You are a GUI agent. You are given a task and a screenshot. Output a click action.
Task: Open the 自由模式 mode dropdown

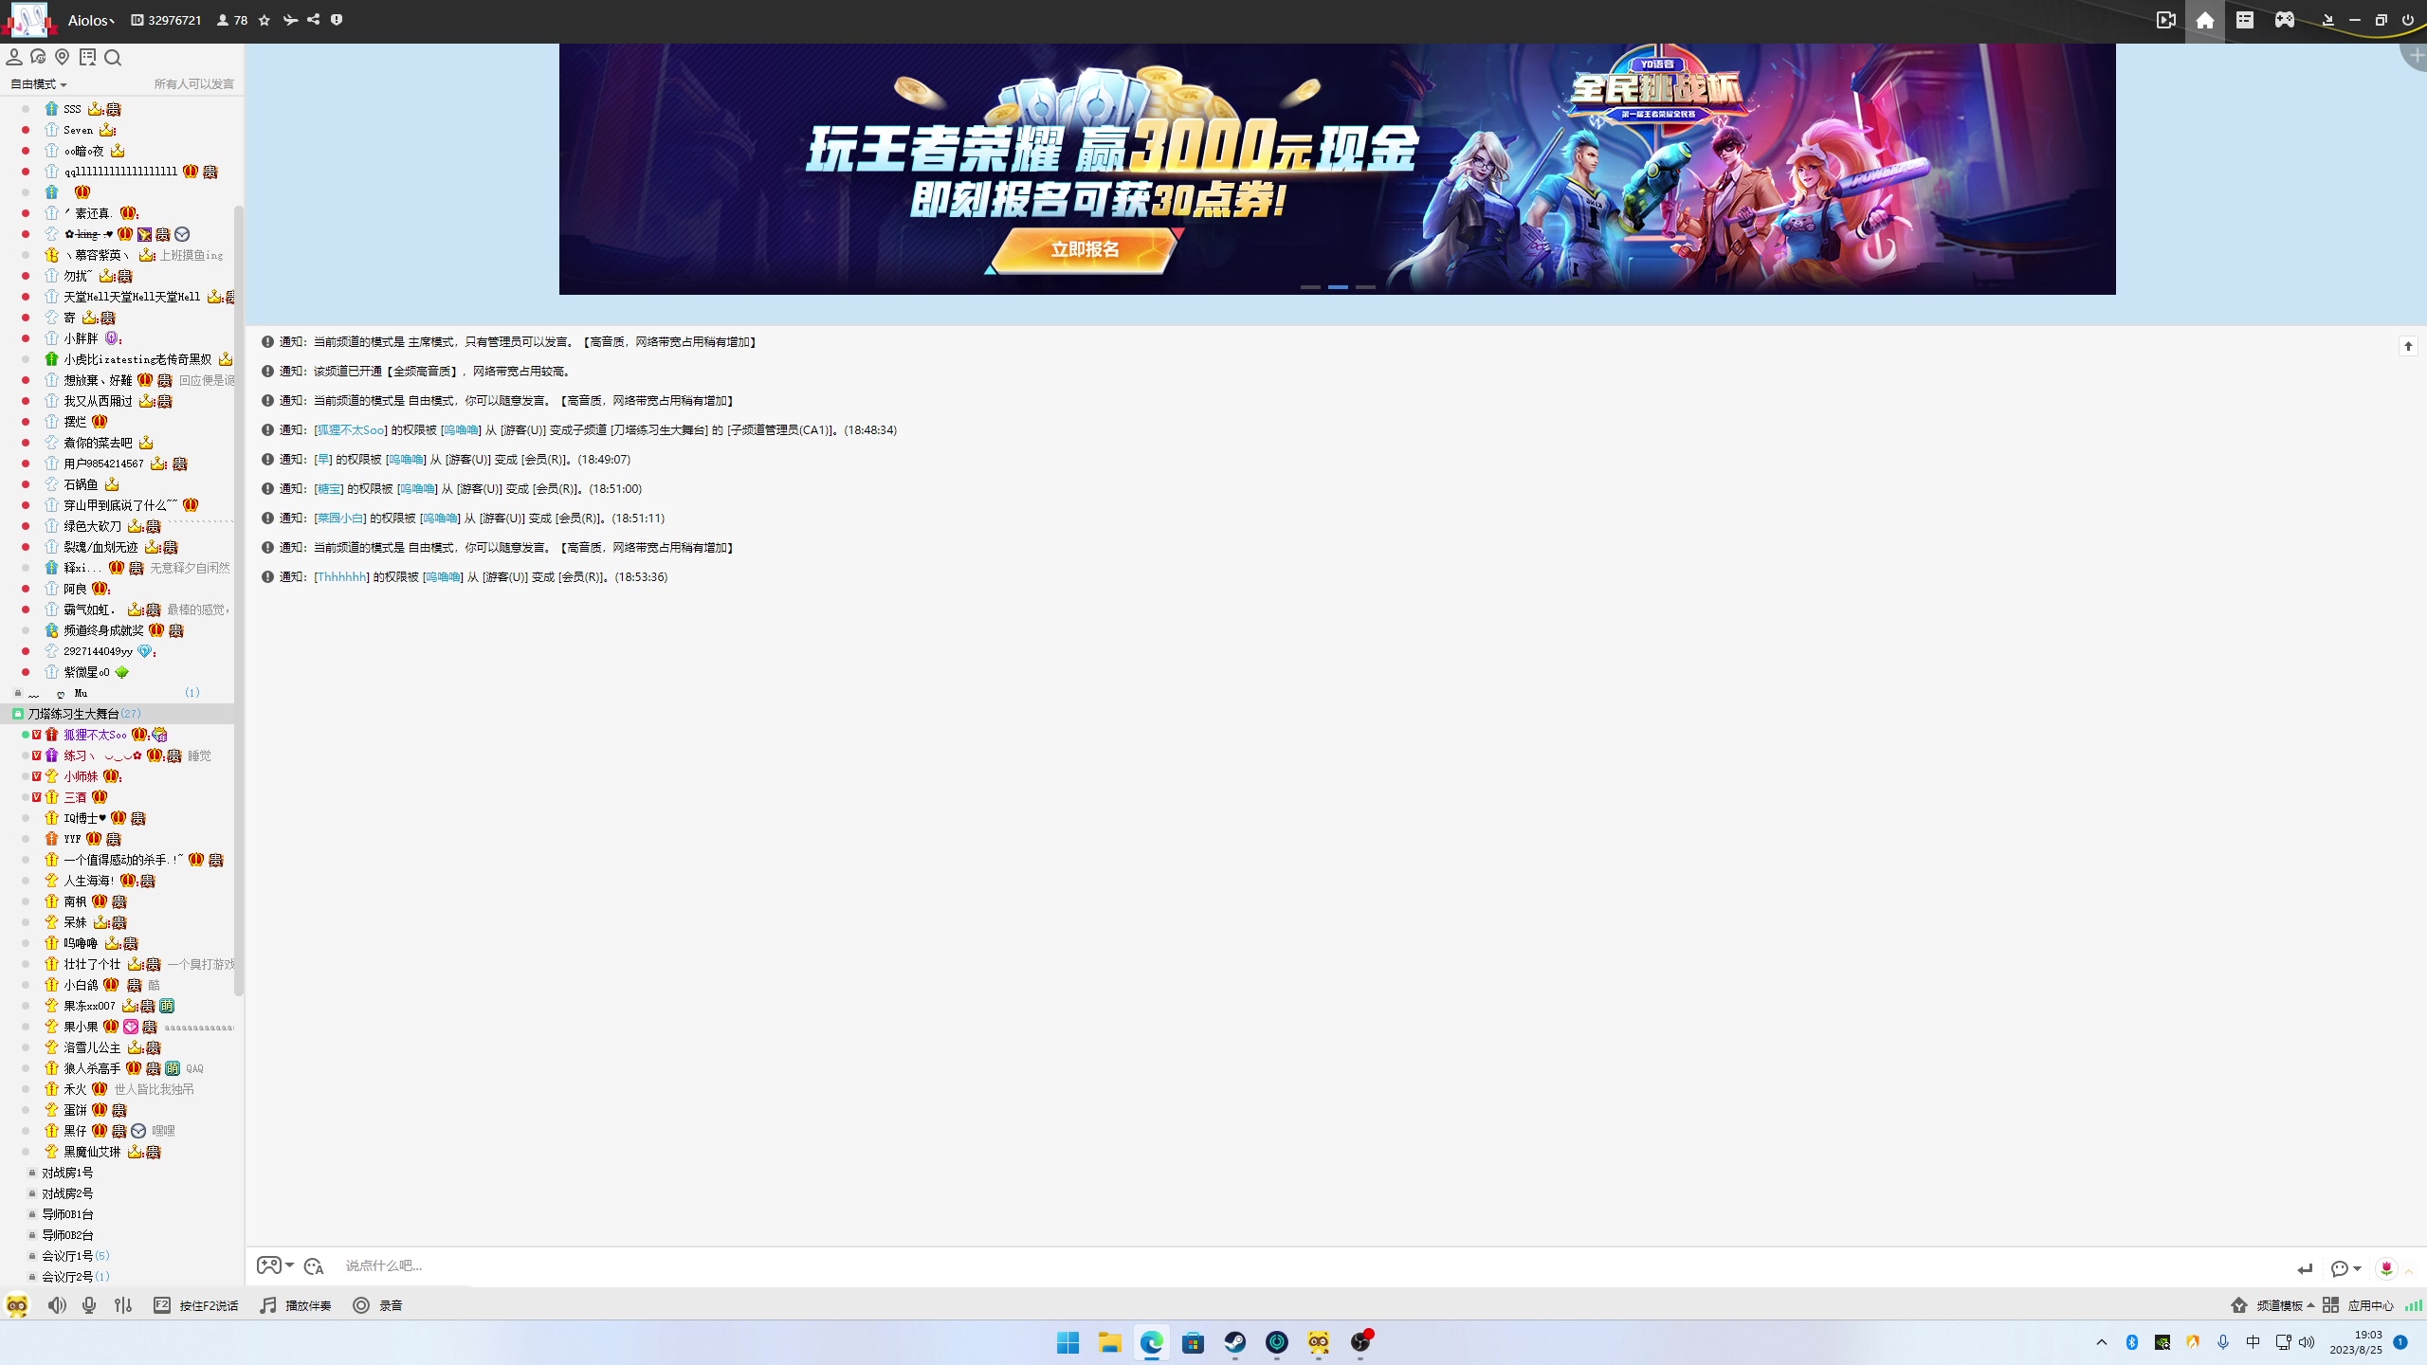39,84
